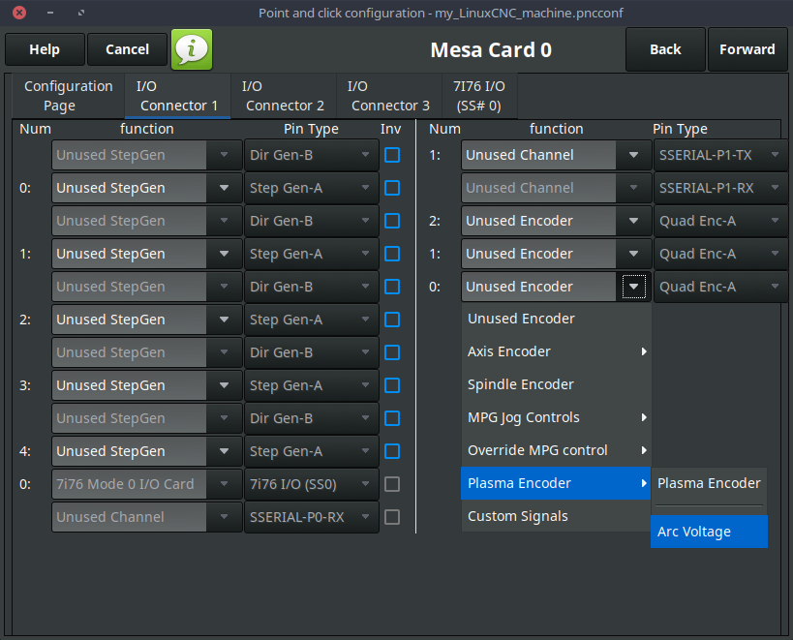Open the StepGen 2 function dropdown

[x=147, y=320]
